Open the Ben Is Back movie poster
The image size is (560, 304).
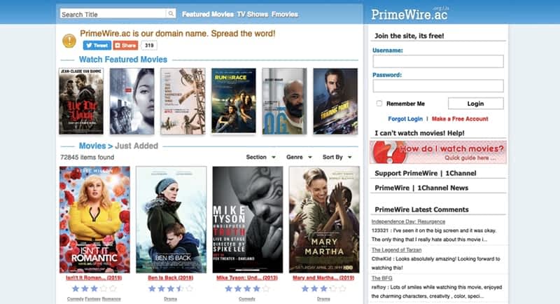(x=171, y=219)
